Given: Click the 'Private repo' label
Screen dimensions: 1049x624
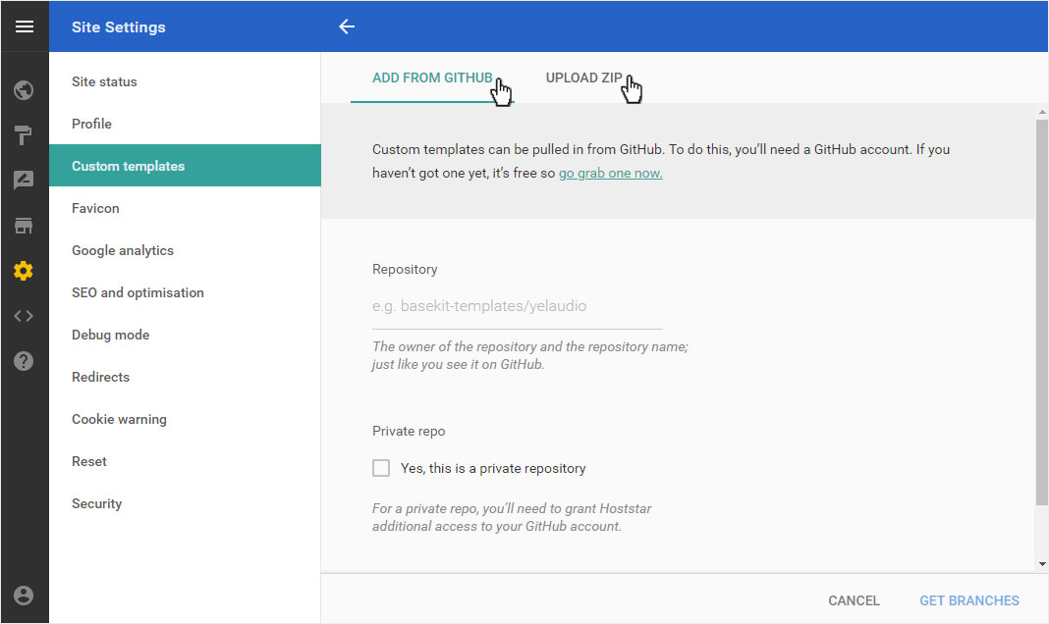Looking at the screenshot, I should tap(409, 432).
